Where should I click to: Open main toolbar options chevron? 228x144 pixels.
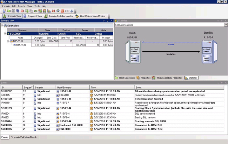pyautogui.click(x=75, y=11)
